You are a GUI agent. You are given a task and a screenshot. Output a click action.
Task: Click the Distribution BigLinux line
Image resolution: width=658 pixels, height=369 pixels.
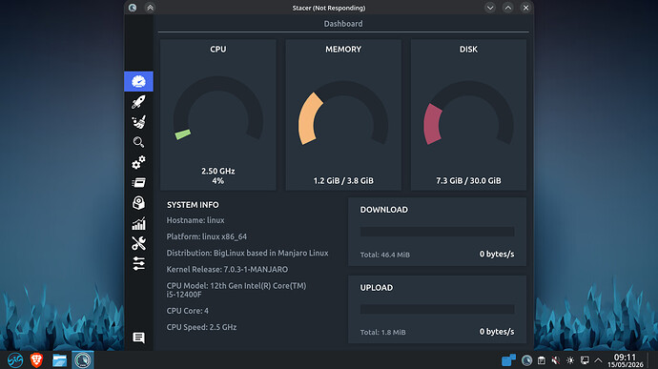point(247,253)
